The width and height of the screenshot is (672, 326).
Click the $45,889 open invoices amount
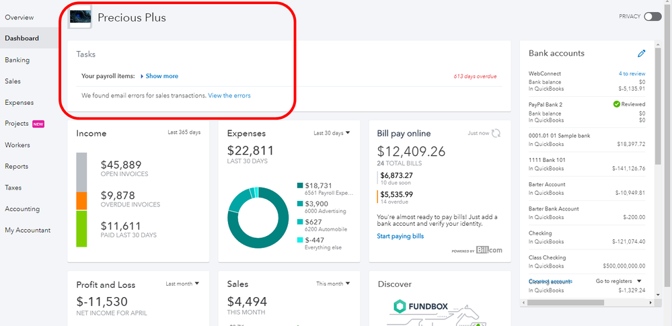pyautogui.click(x=121, y=165)
